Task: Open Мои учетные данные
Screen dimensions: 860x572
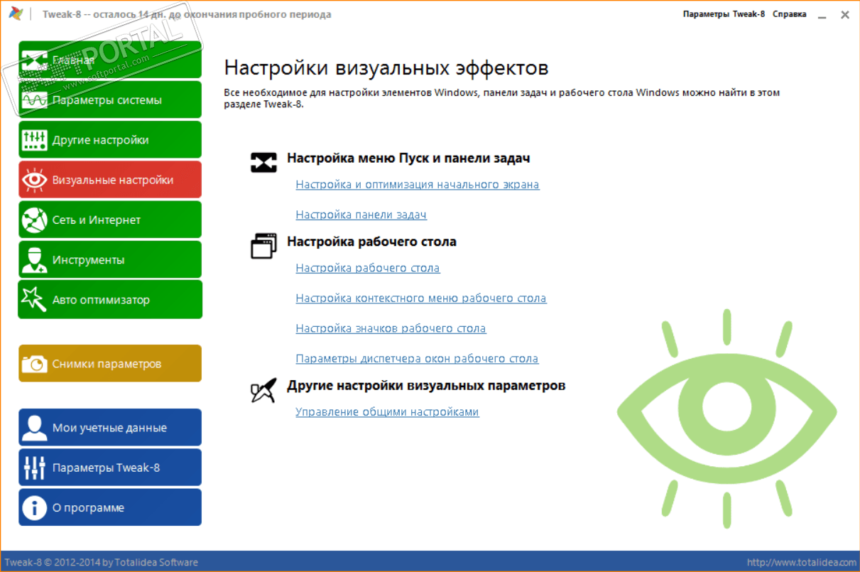Action: click(x=110, y=427)
